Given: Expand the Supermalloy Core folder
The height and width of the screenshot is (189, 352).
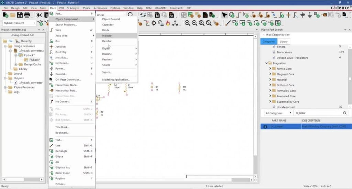Looking at the screenshot, I should click(x=270, y=101).
